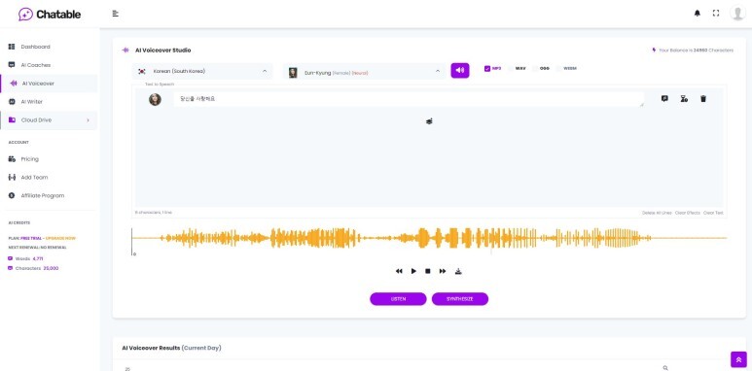
Task: Click Clear Effects
Action: [x=687, y=213]
